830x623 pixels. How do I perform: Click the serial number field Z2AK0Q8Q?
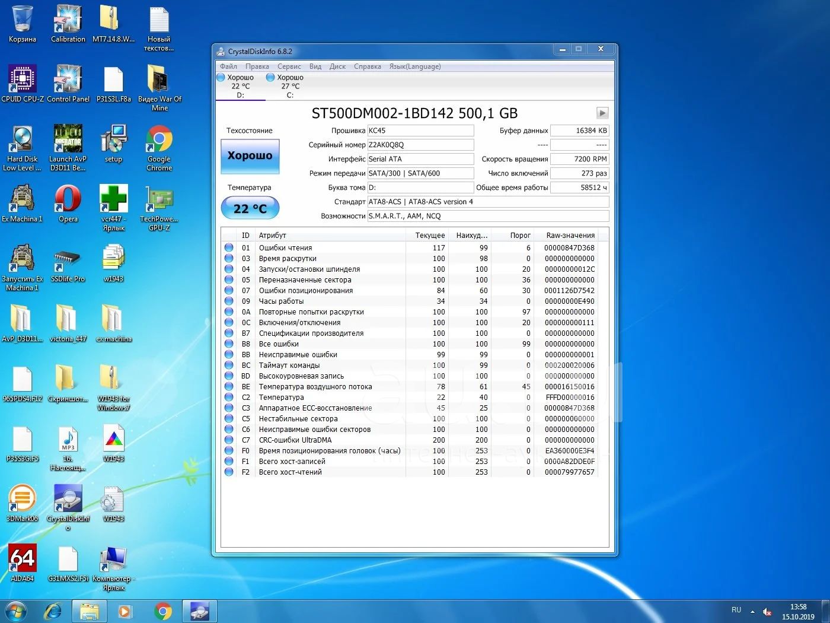click(x=420, y=145)
